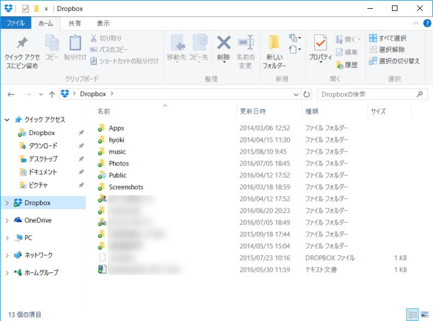
Task: Create a New Folder (新しいフォルダー)
Action: 274,52
